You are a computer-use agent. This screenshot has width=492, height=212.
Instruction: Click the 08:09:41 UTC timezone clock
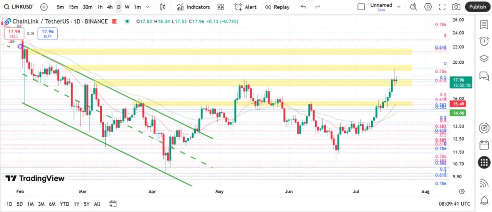point(455,204)
